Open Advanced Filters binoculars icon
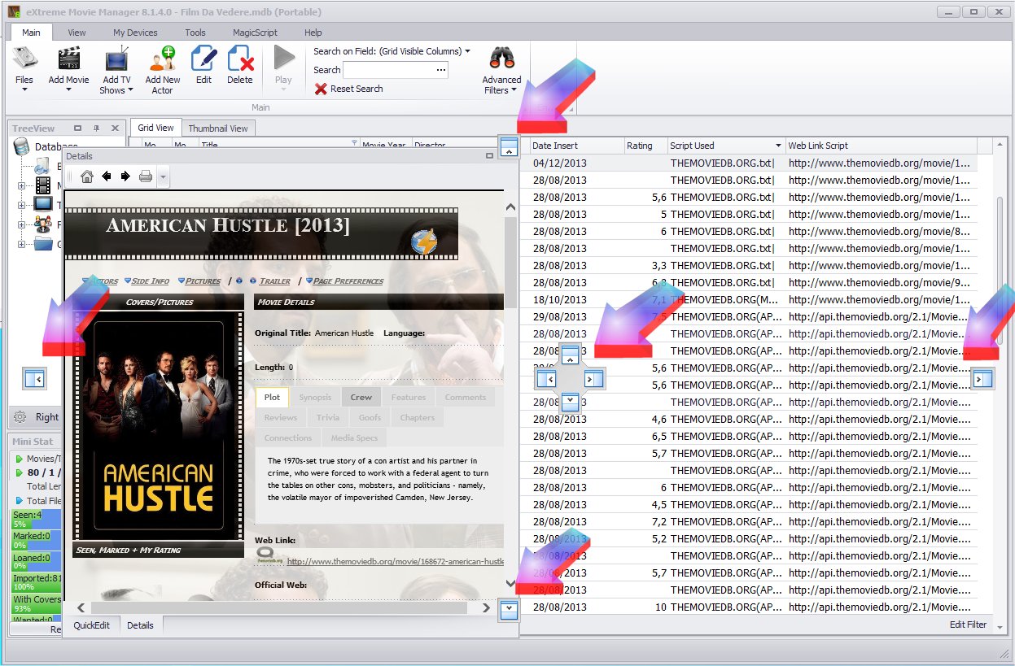The image size is (1015, 666). pos(501,59)
